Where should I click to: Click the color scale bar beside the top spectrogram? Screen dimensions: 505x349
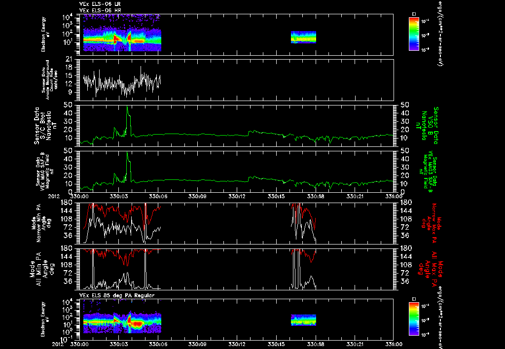point(414,34)
